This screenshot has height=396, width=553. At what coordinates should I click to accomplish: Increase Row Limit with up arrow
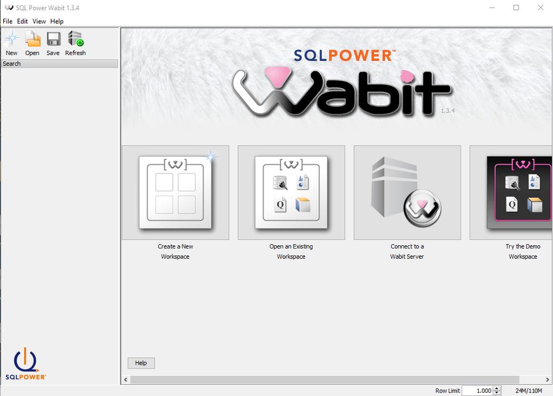(x=497, y=388)
